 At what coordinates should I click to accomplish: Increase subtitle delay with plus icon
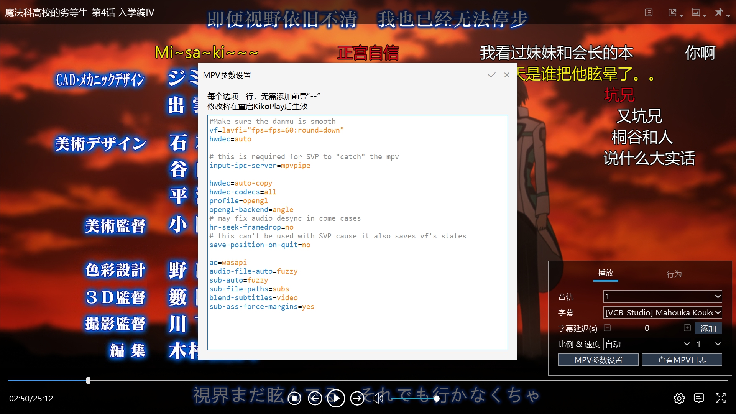(687, 328)
